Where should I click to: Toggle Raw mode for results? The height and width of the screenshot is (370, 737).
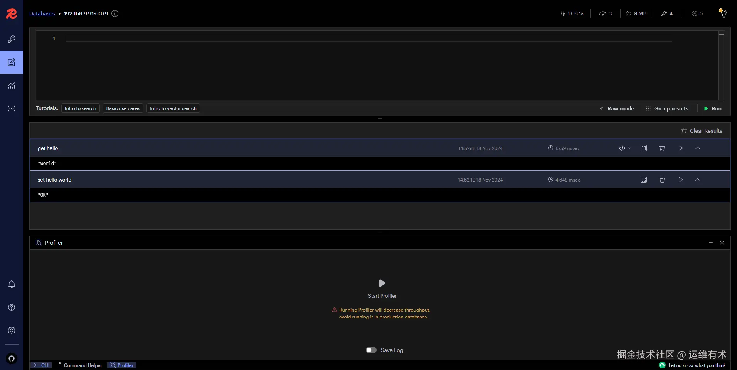tap(617, 108)
